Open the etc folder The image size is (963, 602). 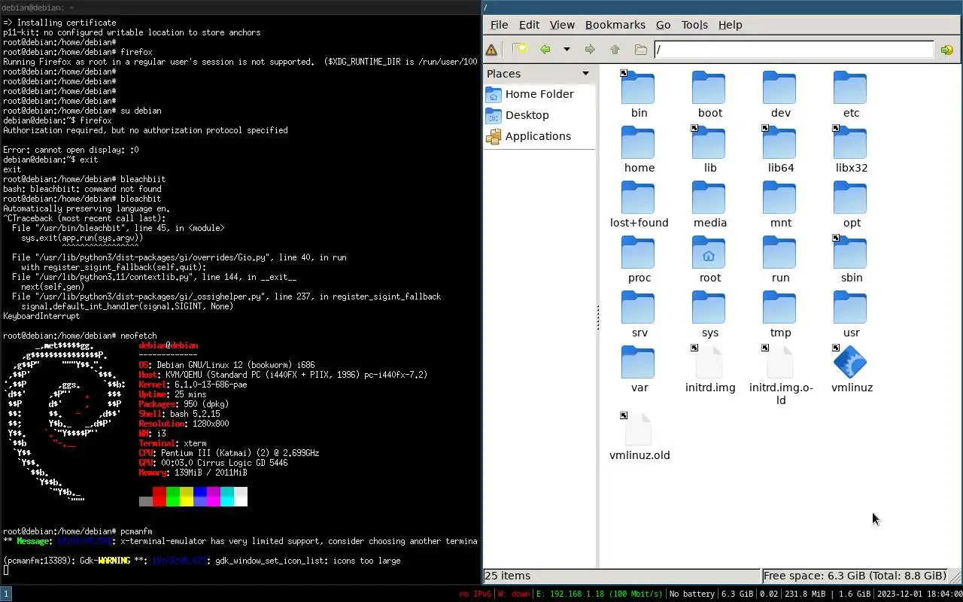(850, 88)
